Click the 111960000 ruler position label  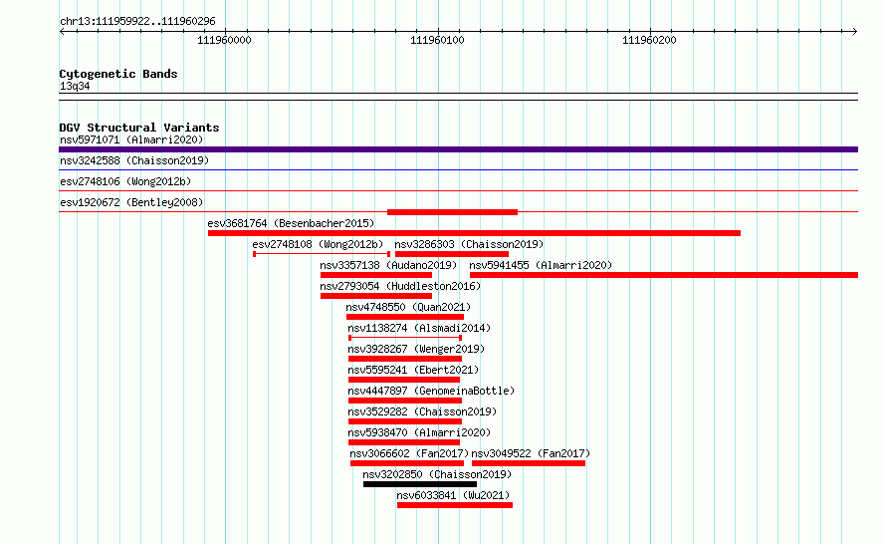click(x=224, y=40)
